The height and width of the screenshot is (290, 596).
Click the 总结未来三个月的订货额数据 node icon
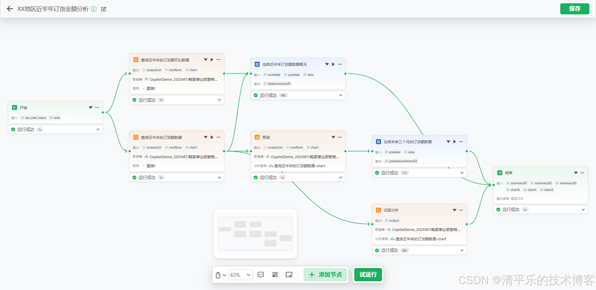click(x=378, y=141)
